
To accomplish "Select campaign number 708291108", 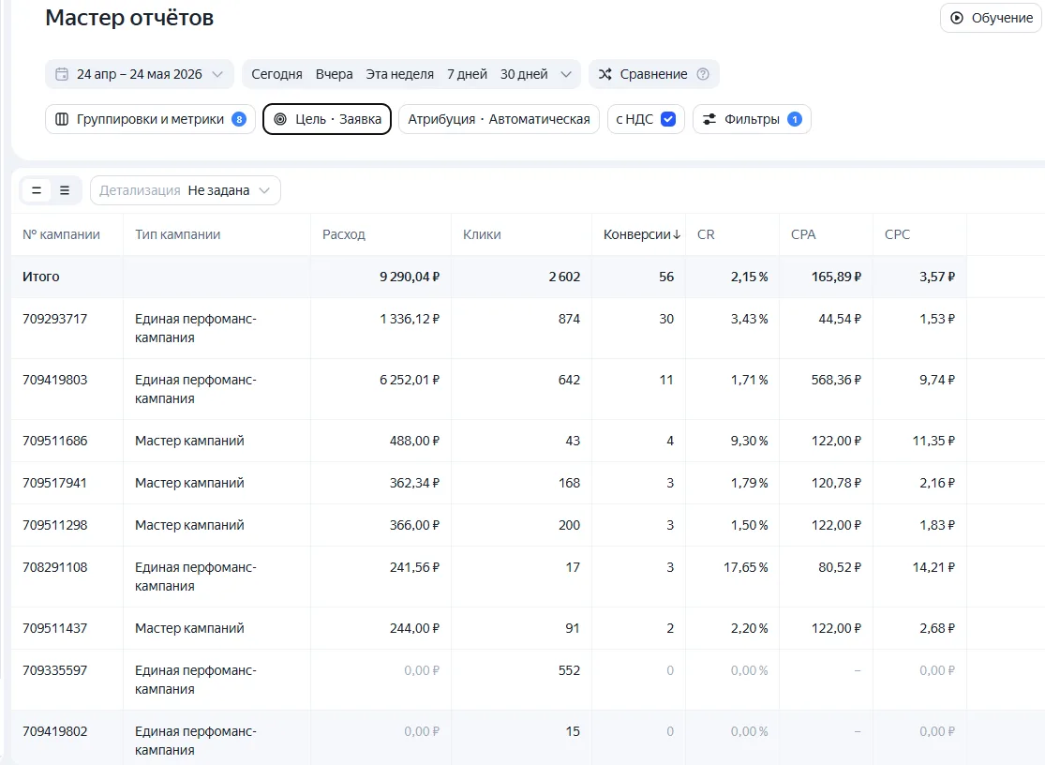I will coord(54,568).
